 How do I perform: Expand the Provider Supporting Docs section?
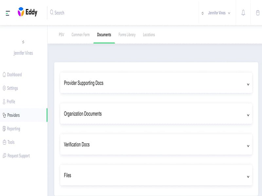click(x=248, y=84)
